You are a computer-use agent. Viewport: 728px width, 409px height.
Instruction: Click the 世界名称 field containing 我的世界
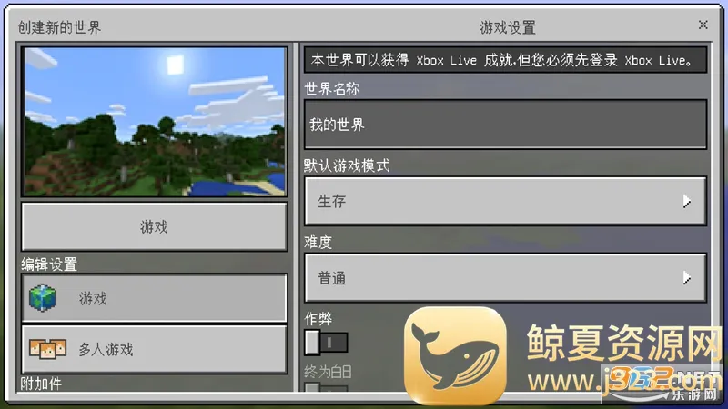[x=505, y=125]
